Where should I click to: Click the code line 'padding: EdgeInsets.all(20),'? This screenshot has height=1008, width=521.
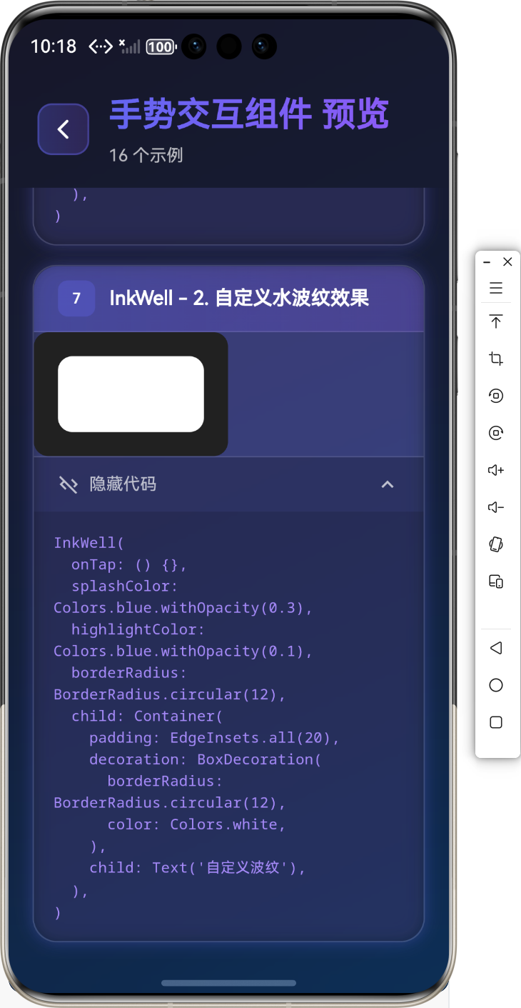[x=215, y=737]
